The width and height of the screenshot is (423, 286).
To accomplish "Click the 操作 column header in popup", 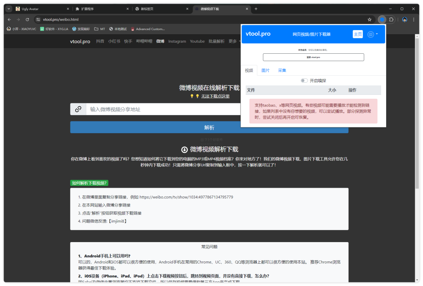I will (x=352, y=90).
